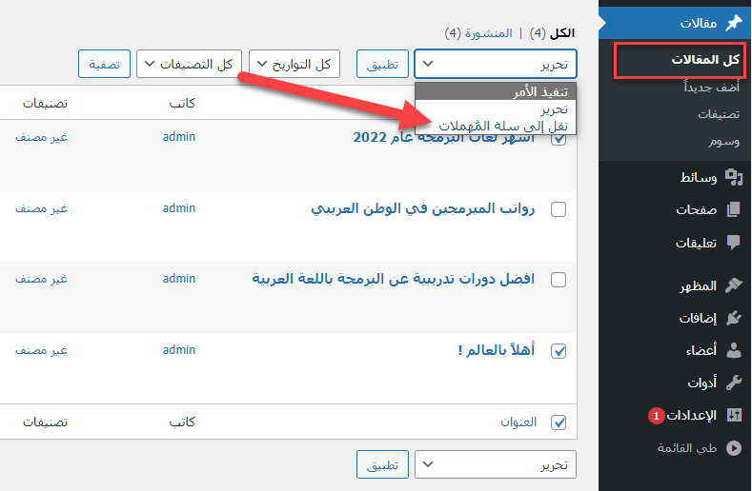Open the الإعدادات settings menu
This screenshot has height=491, width=752.
click(x=675, y=415)
